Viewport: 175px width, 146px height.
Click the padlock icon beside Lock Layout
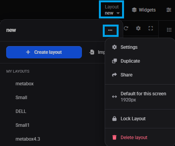(x=114, y=119)
